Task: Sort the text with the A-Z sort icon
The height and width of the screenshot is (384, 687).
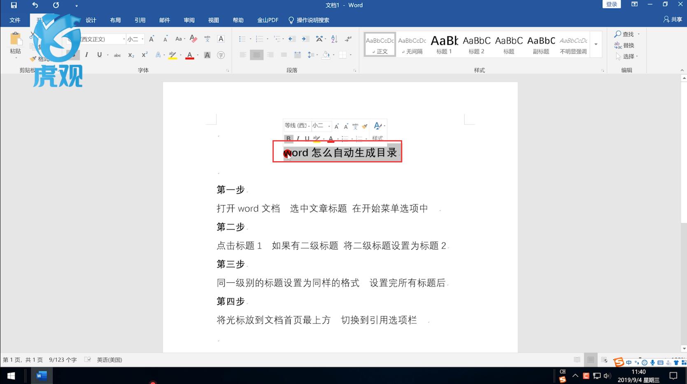Action: [x=334, y=39]
